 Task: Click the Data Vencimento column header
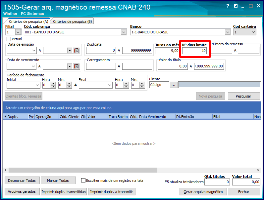click(157, 117)
